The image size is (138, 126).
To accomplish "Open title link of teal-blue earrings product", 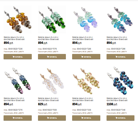I will click(x=117, y=38).
